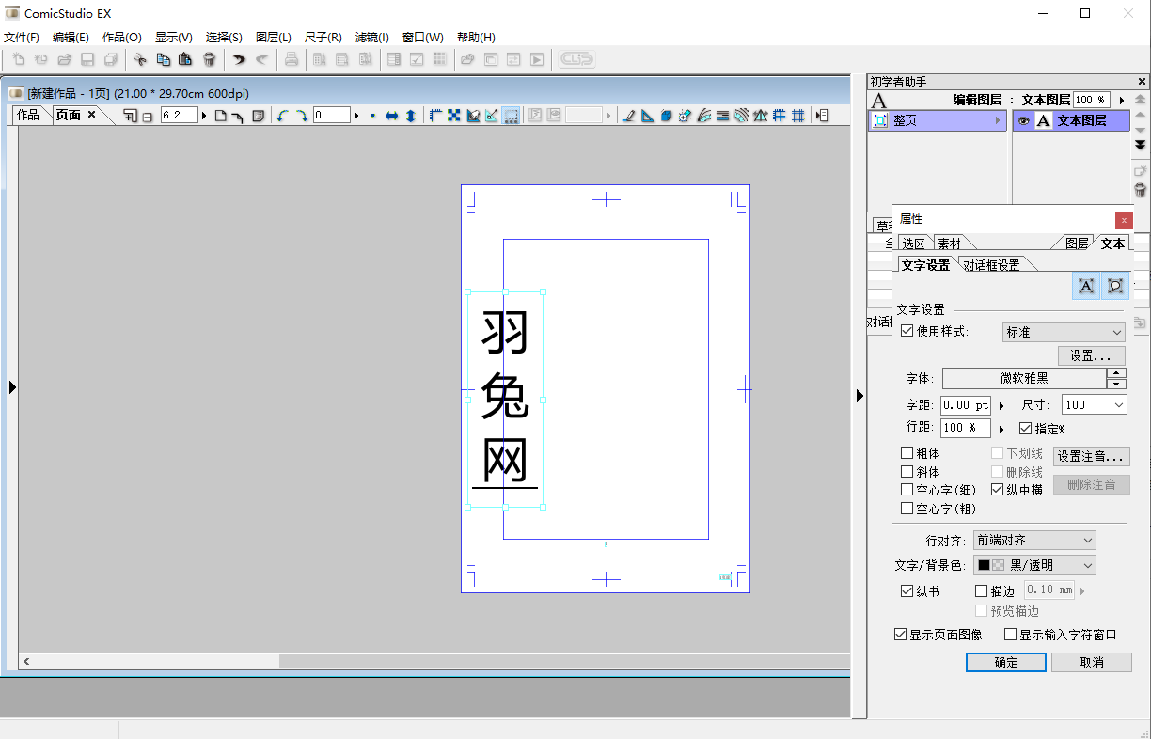Enable the 粗体 bold checkbox
This screenshot has width=1151, height=739.
click(x=907, y=452)
